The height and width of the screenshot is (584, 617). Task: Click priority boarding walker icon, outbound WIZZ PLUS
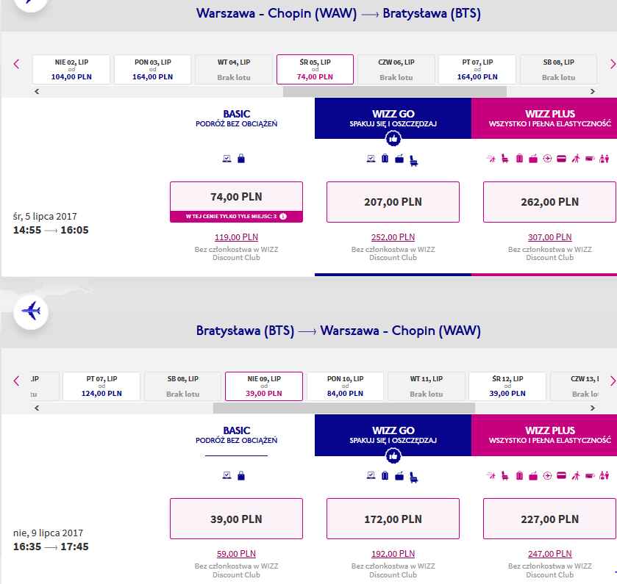tap(576, 159)
